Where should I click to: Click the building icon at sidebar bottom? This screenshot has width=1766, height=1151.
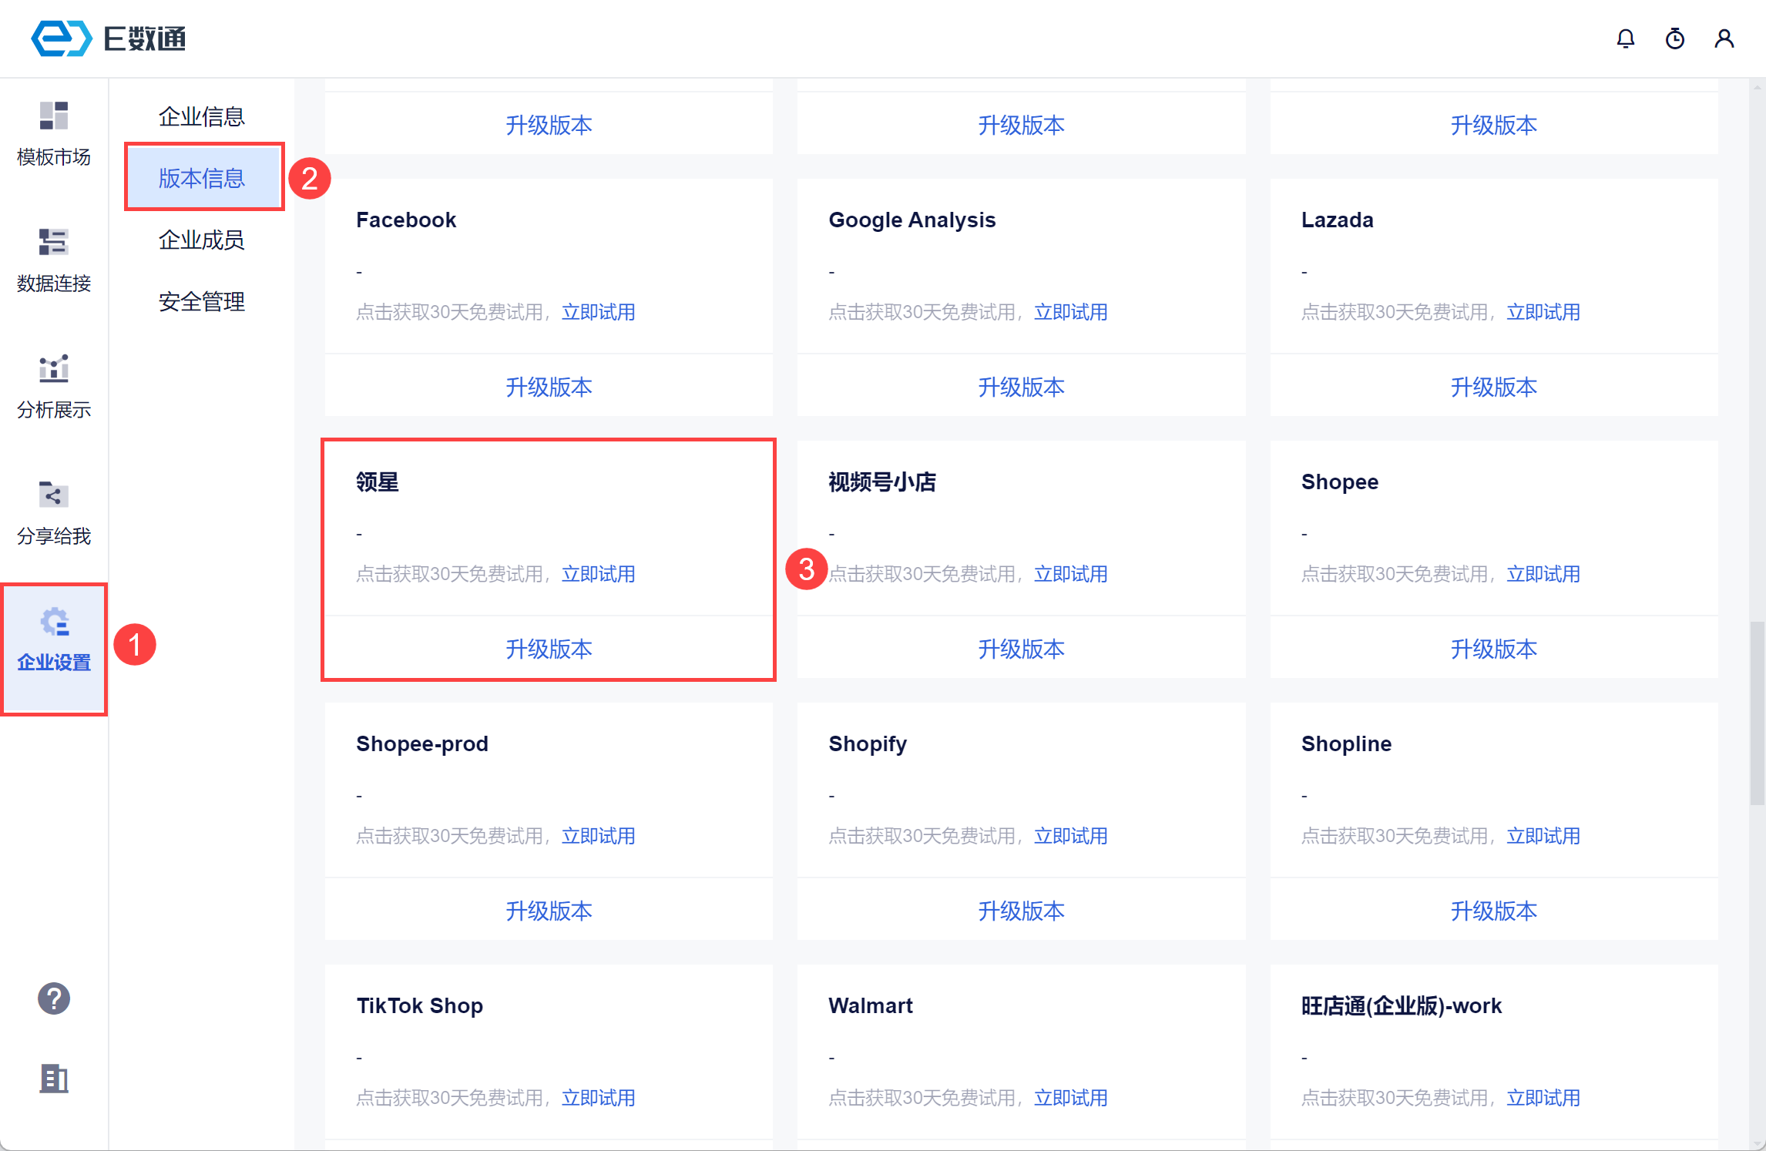tap(53, 1079)
